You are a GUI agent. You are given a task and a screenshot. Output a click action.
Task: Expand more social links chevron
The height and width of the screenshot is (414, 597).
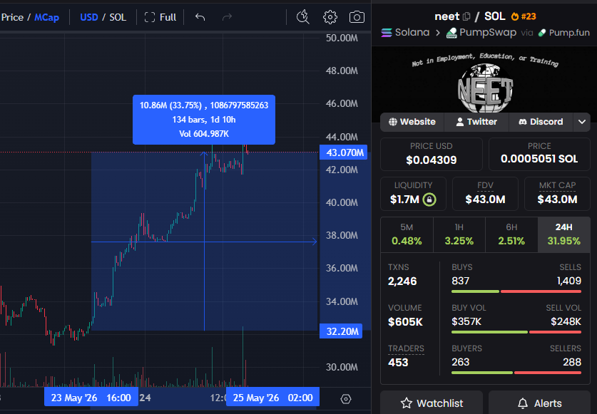[581, 122]
